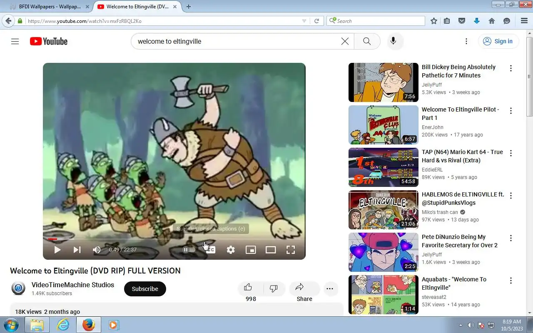Viewport: 533px width, 333px height.
Task: Open the player settings gear
Action: point(231,250)
